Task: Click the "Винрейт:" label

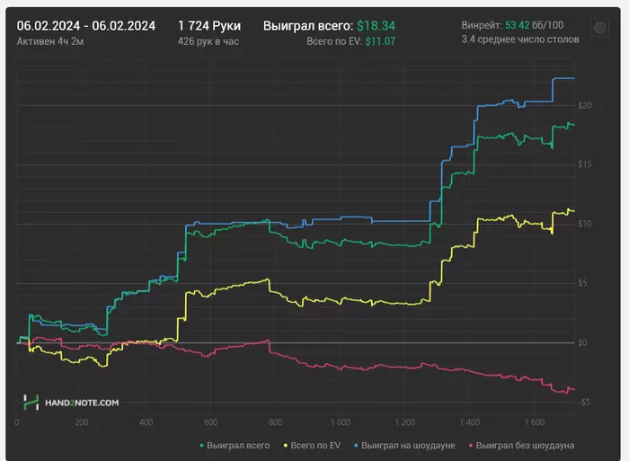Action: (x=482, y=25)
